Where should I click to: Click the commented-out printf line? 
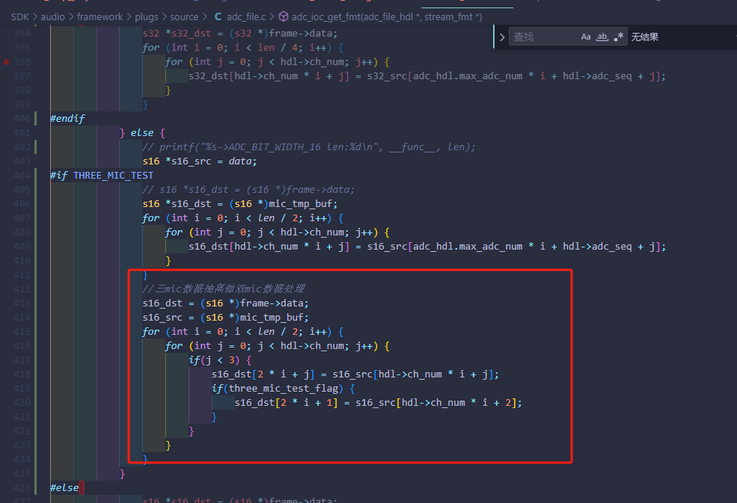point(309,147)
